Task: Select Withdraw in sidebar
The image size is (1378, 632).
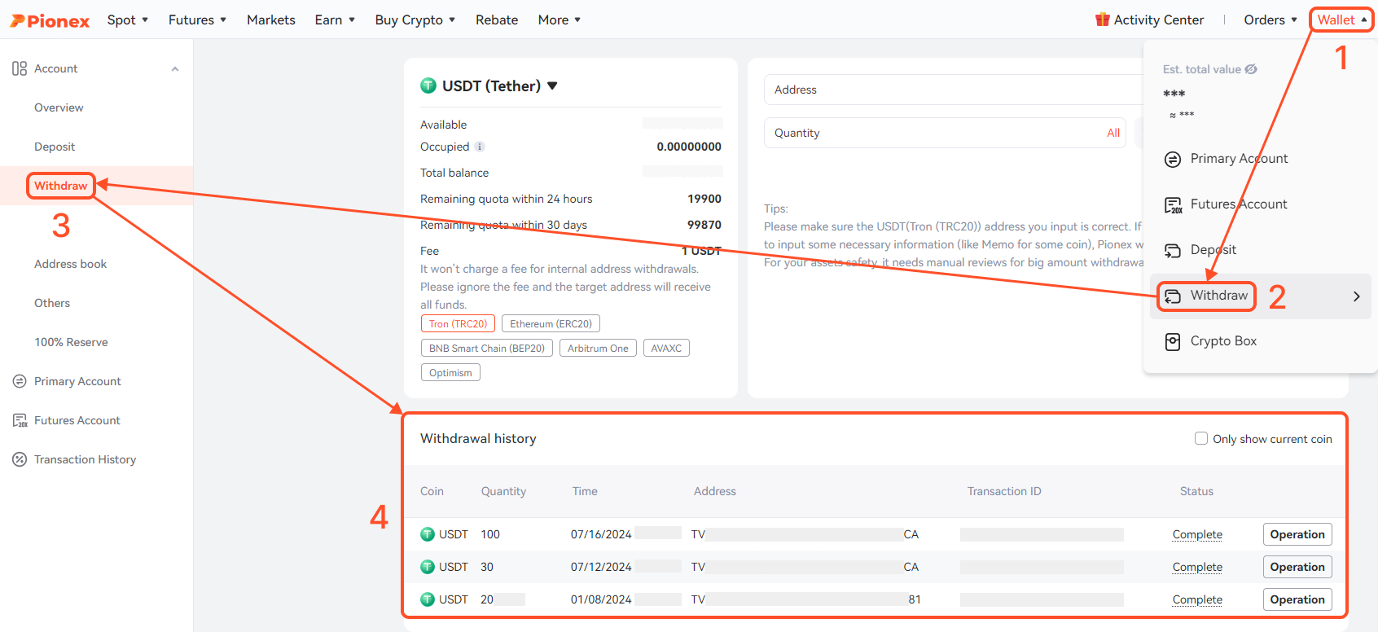Action: click(60, 186)
